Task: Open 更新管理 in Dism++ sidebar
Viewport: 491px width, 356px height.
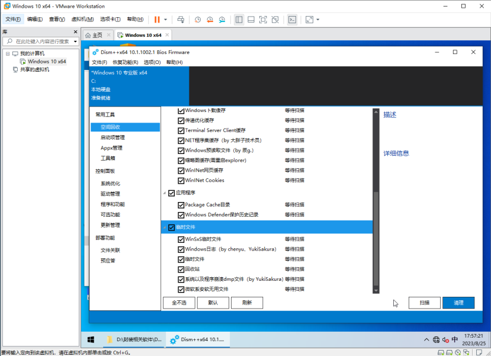Action: pyautogui.click(x=110, y=225)
